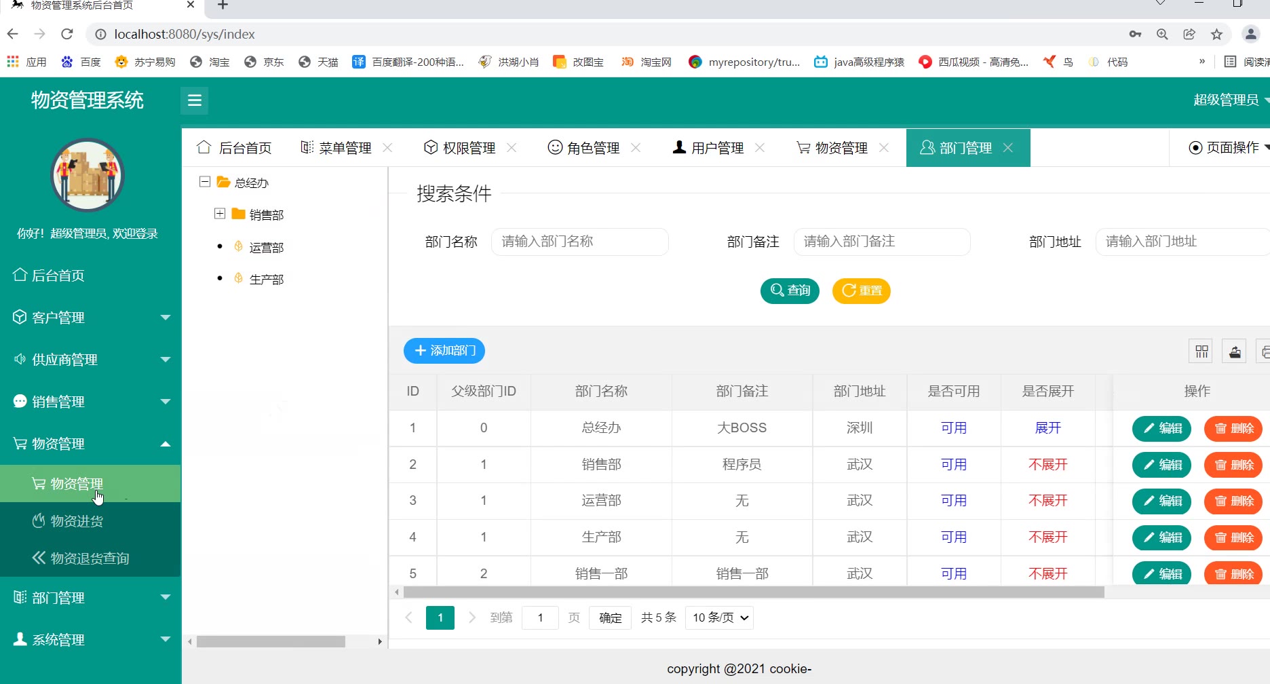The width and height of the screenshot is (1270, 684).
Task: Click the 添加部门 button
Action: 444,351
